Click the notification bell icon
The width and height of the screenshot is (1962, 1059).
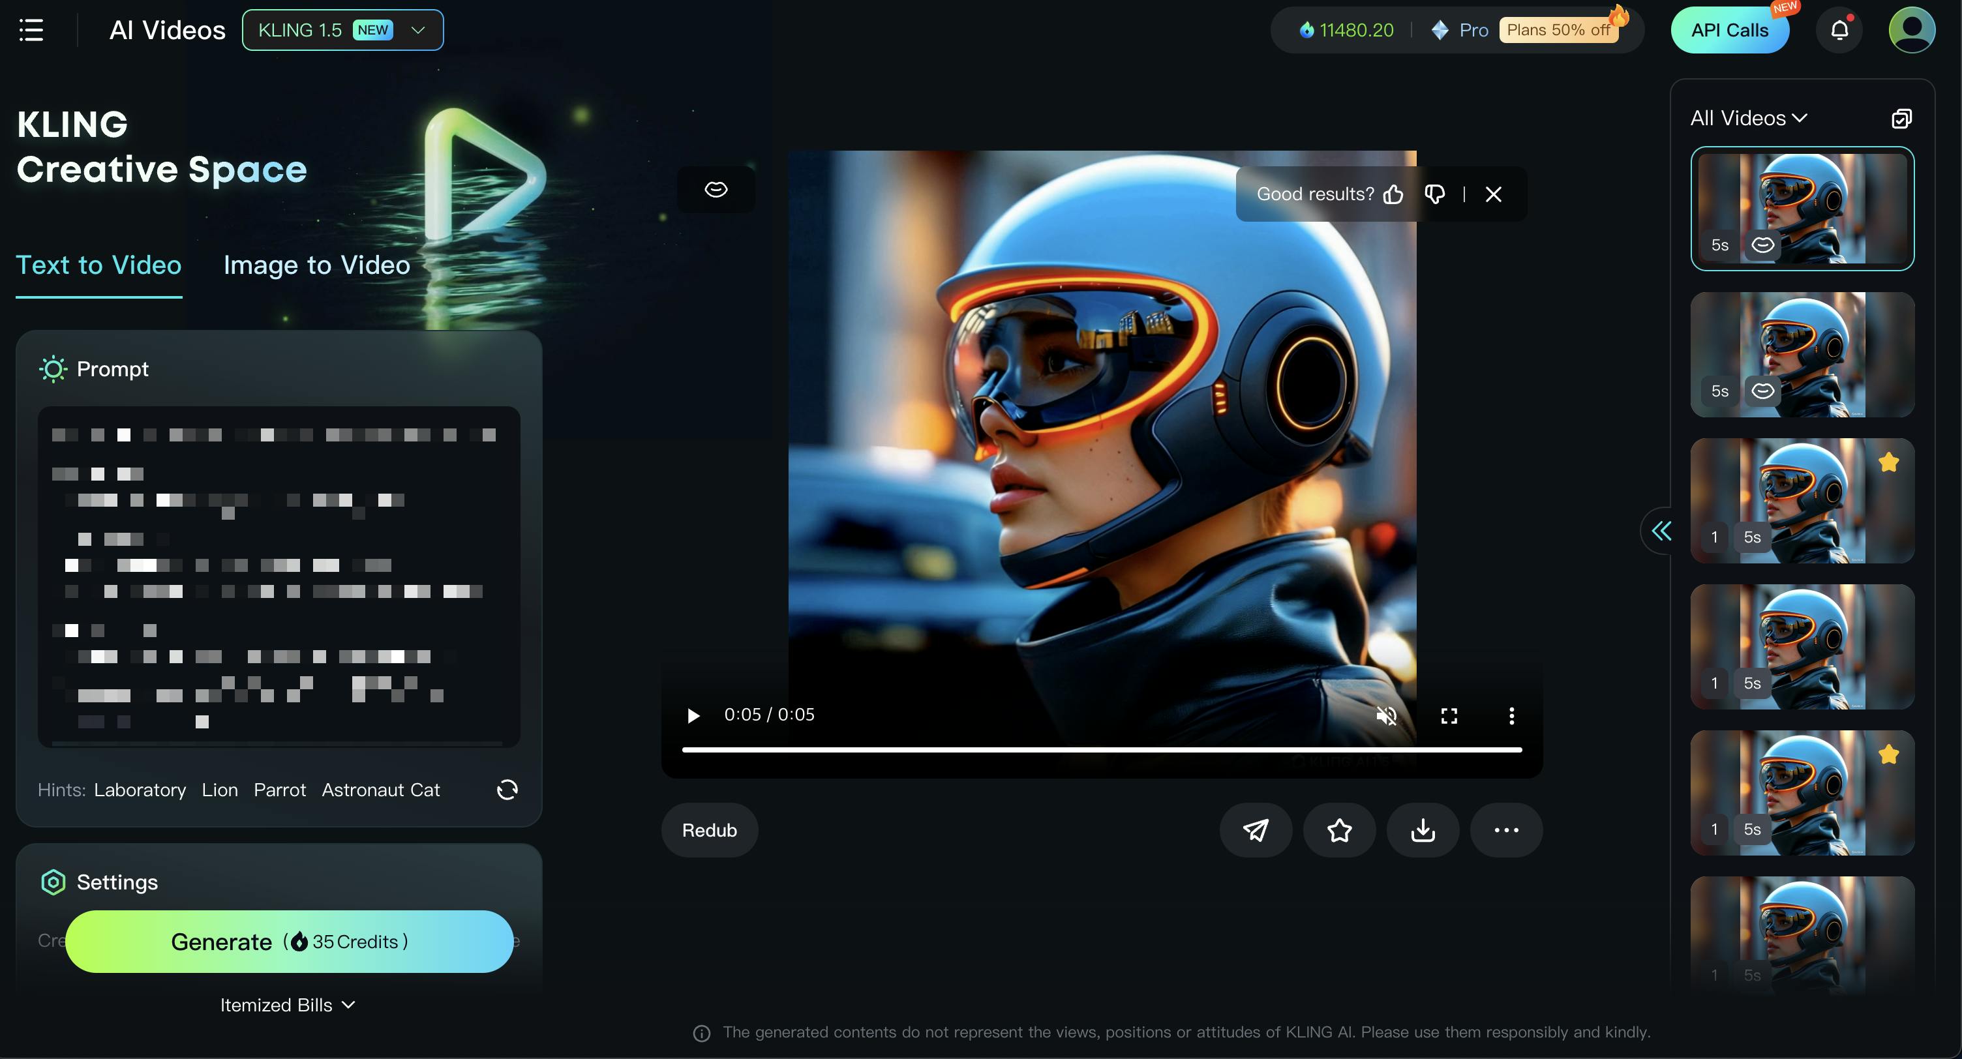(x=1839, y=31)
